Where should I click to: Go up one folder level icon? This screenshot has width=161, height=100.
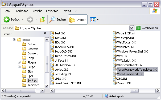pos(43,19)
